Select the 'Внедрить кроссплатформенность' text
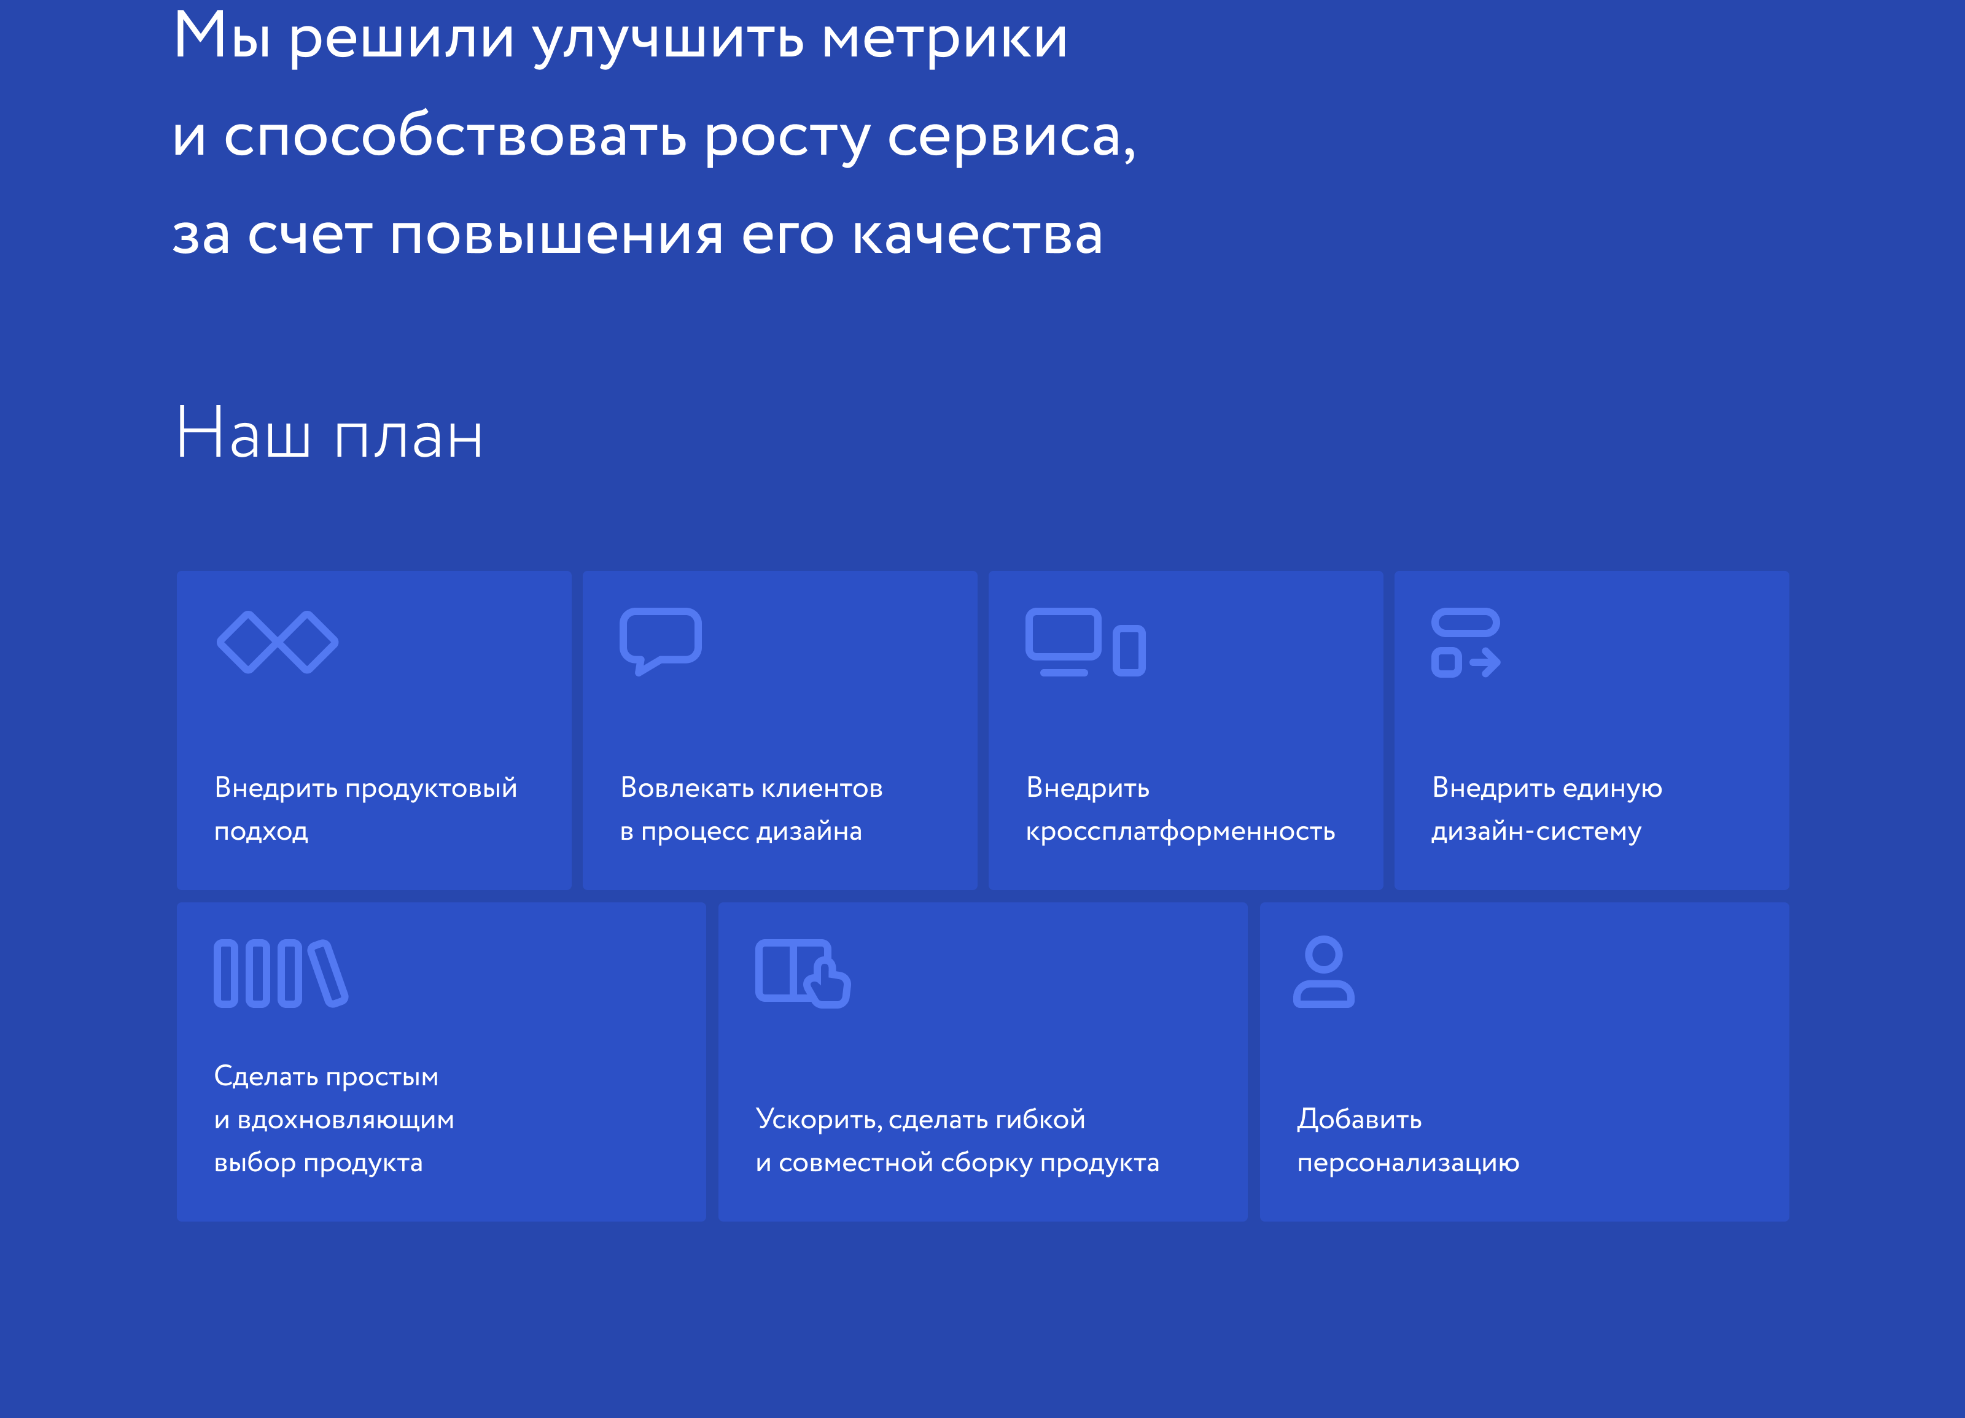The width and height of the screenshot is (1965, 1418). pos(1180,809)
